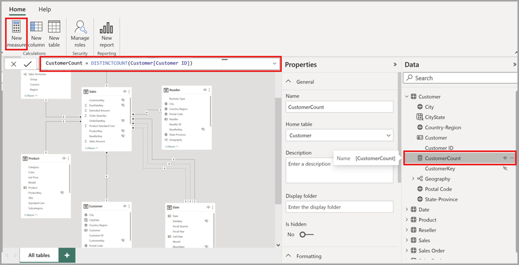
Task: Switch to the Help ribbon tab
Action: click(x=45, y=9)
